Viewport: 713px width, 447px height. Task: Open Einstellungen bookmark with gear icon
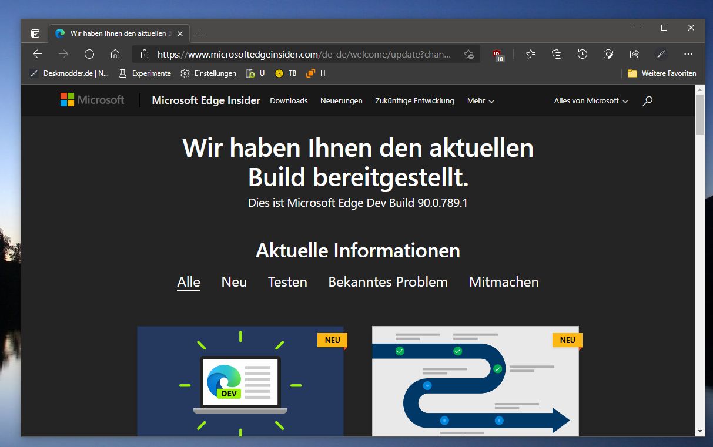209,73
